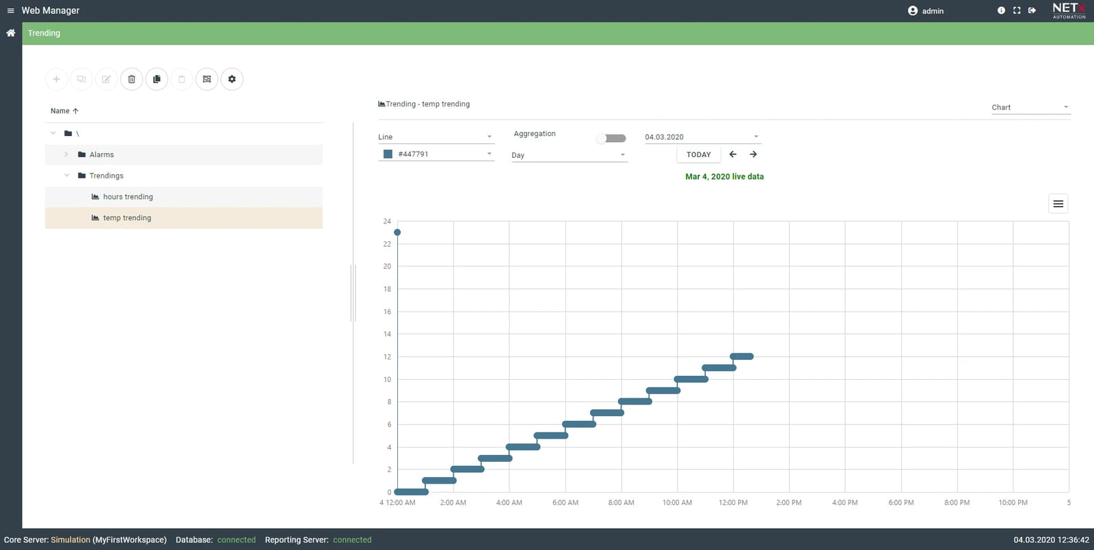
Task: Click the Reporting Server connected status
Action: tap(352, 540)
